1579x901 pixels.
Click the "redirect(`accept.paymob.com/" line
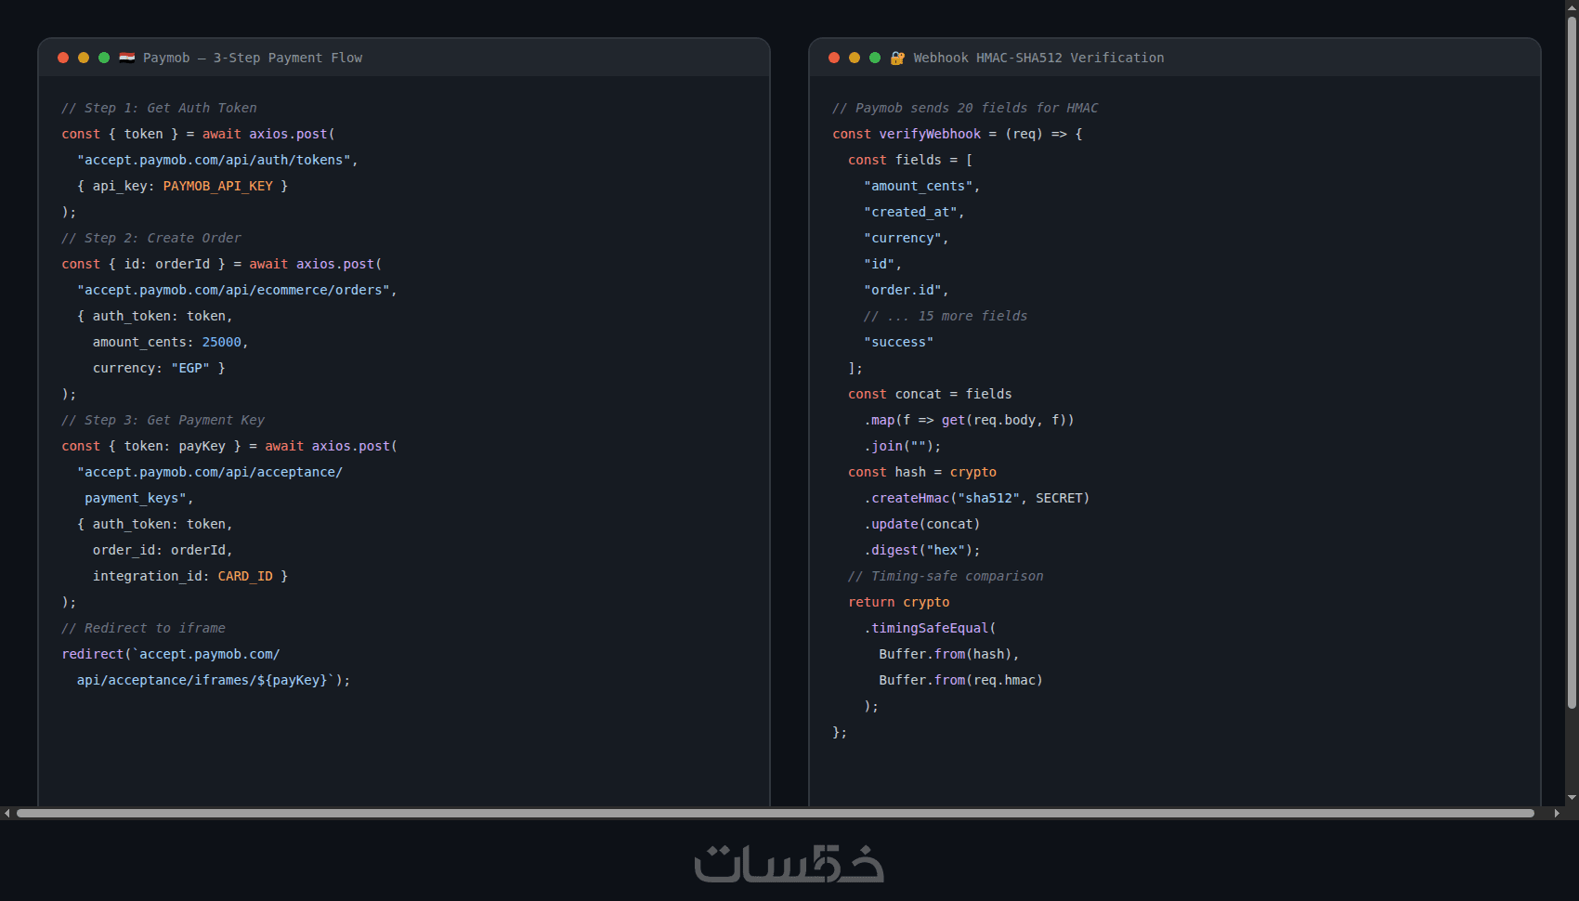[171, 654]
